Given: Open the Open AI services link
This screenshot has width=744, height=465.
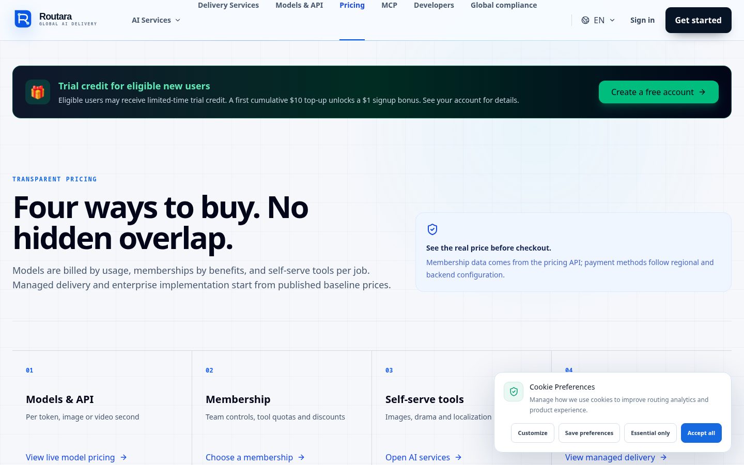Looking at the screenshot, I should click(424, 457).
